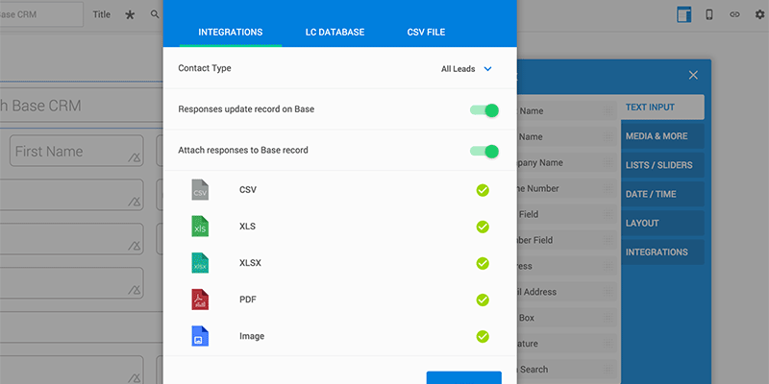The image size is (769, 384).
Task: Click the Contact Type label
Action: (205, 68)
